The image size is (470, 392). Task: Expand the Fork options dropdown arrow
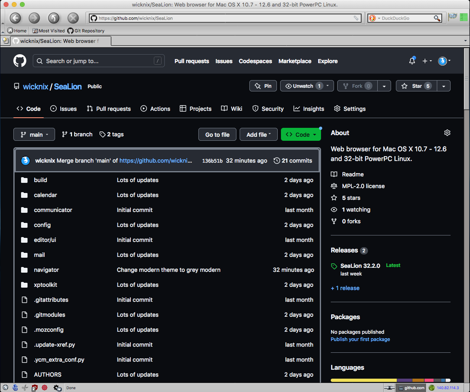pos(384,86)
